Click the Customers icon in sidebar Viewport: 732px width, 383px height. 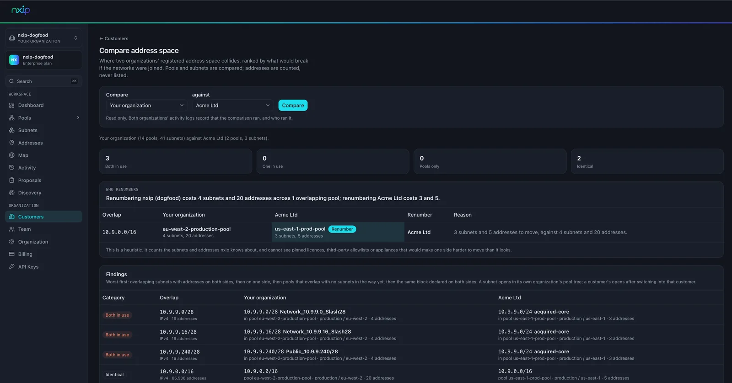(12, 217)
